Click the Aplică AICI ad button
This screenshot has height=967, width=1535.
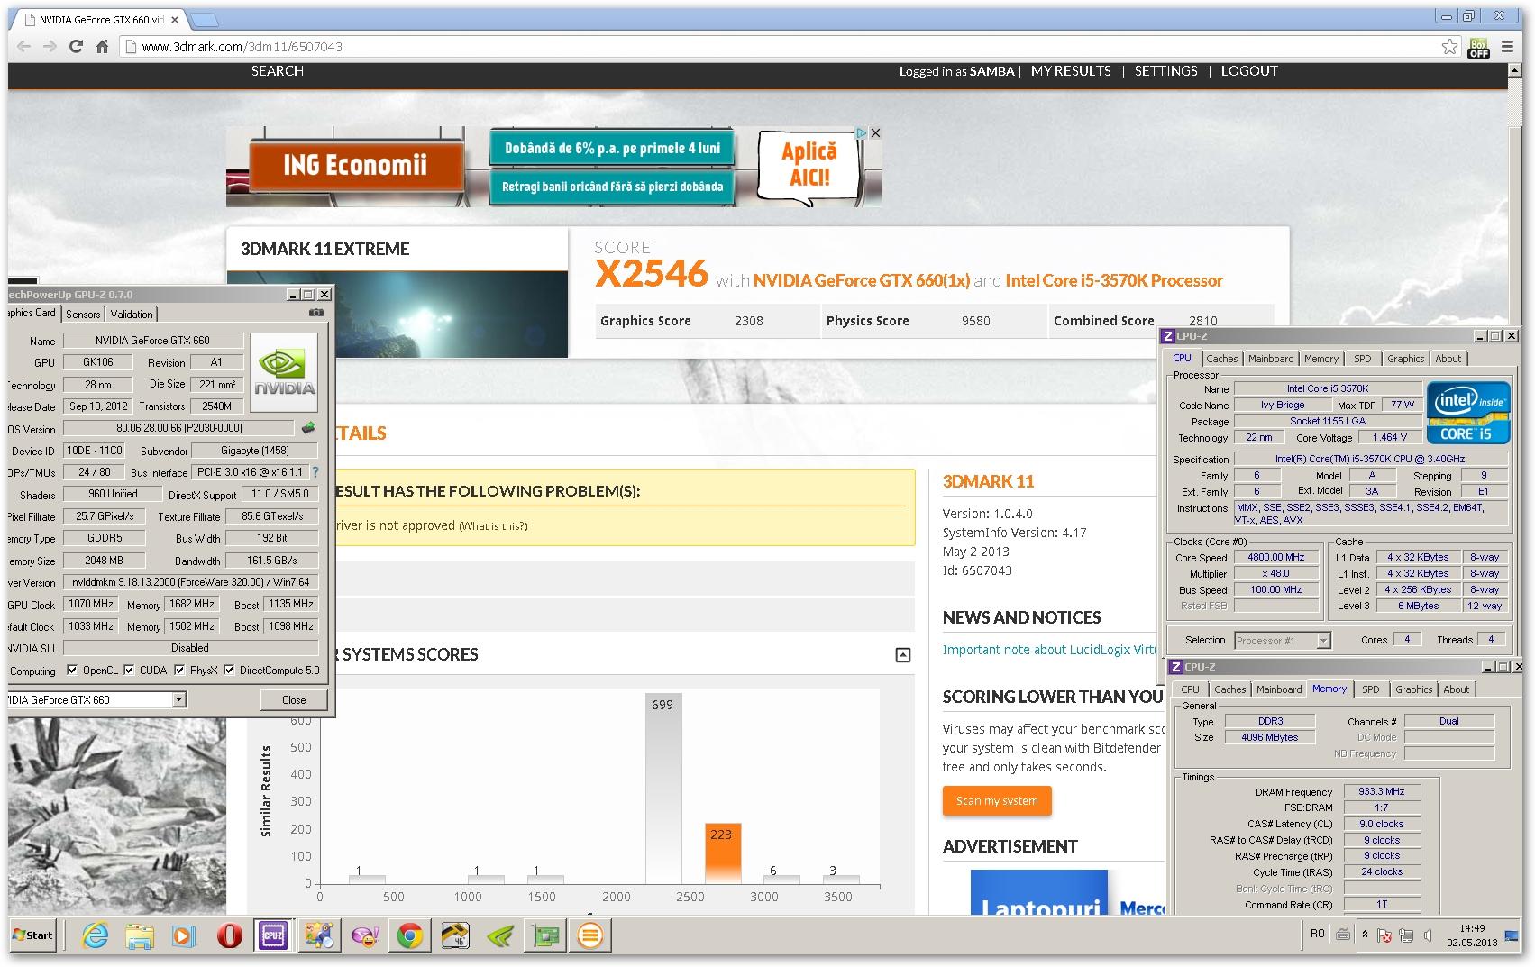click(x=809, y=164)
